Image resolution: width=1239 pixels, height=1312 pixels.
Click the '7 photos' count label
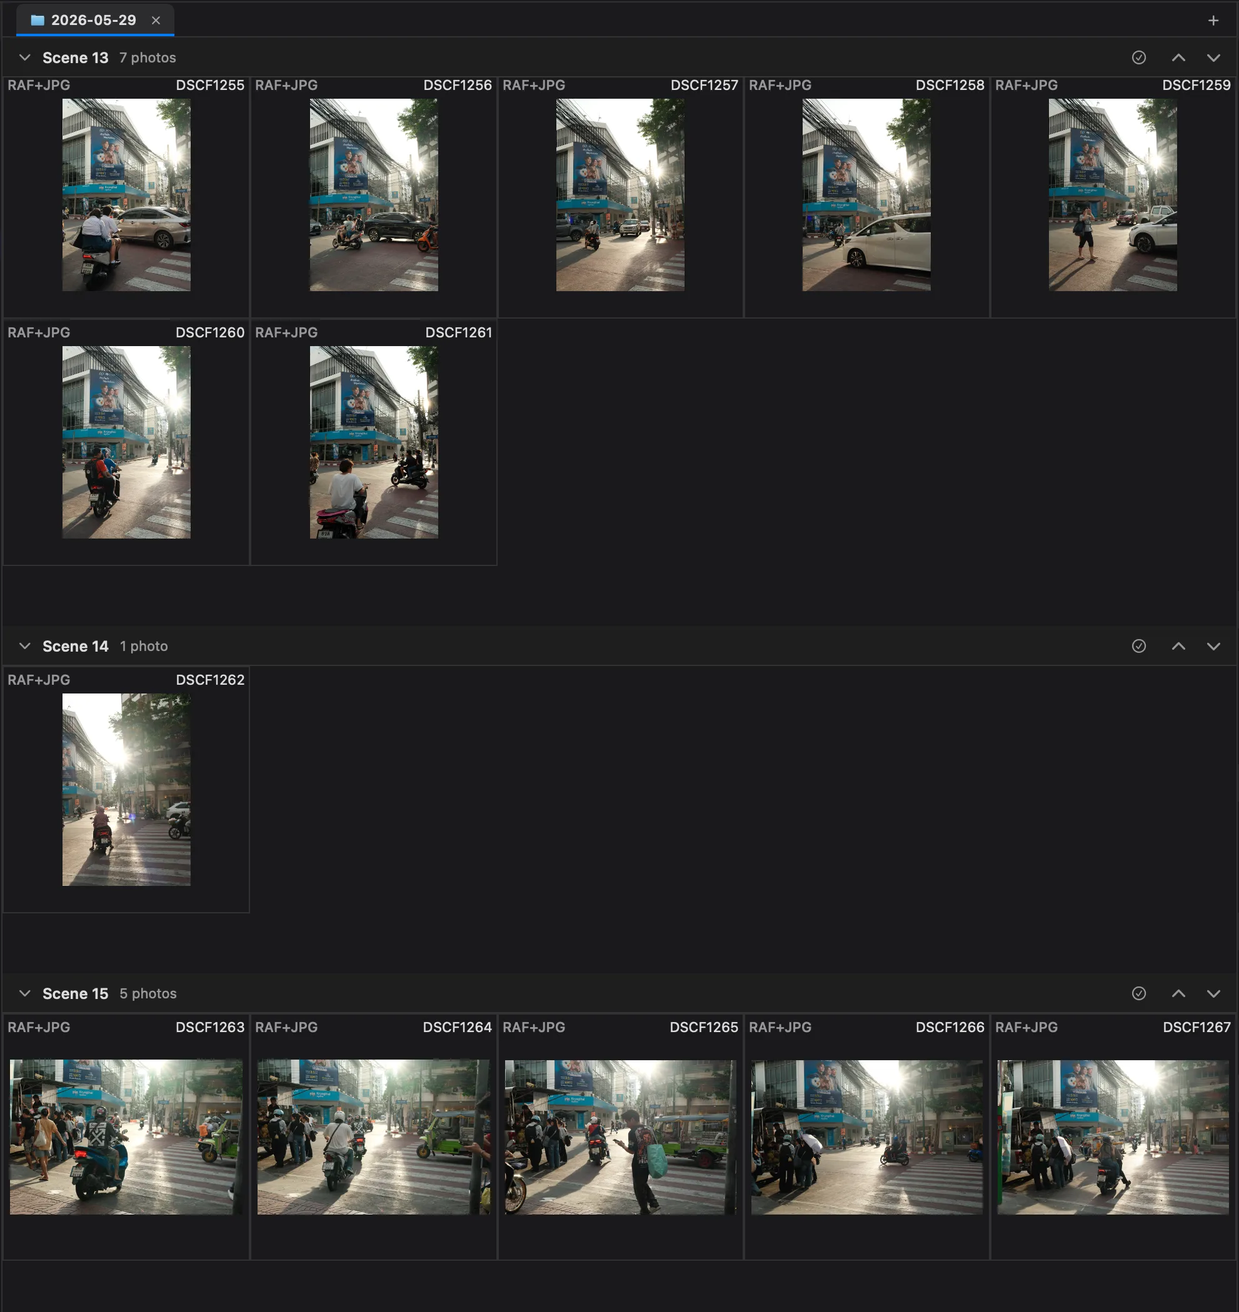pyautogui.click(x=148, y=57)
